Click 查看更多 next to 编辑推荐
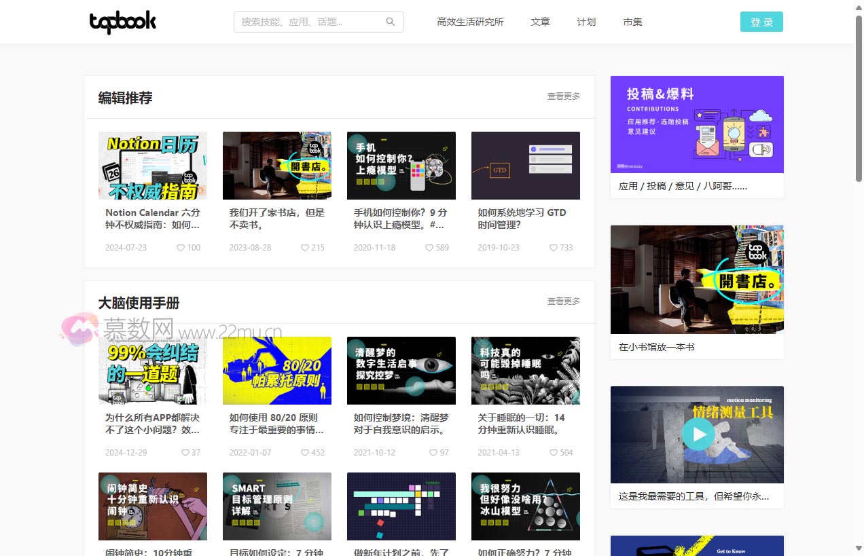 point(562,96)
